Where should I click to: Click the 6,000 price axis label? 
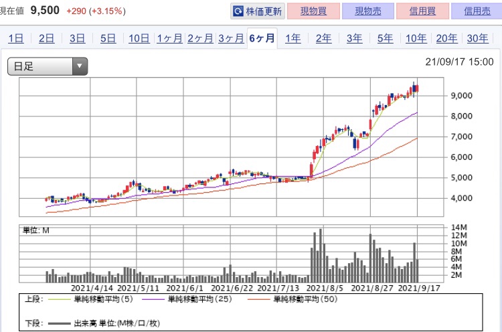pos(461,157)
